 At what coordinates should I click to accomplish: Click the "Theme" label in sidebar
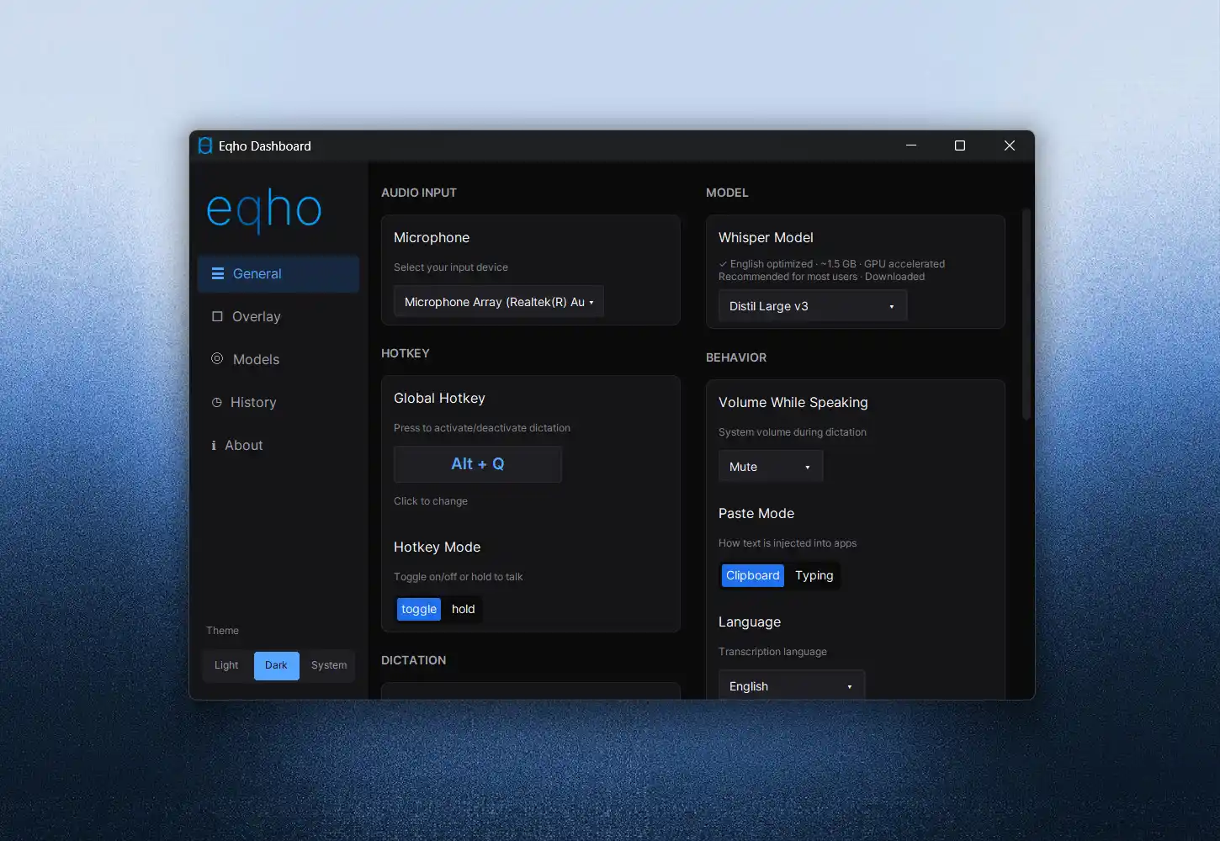tap(223, 631)
